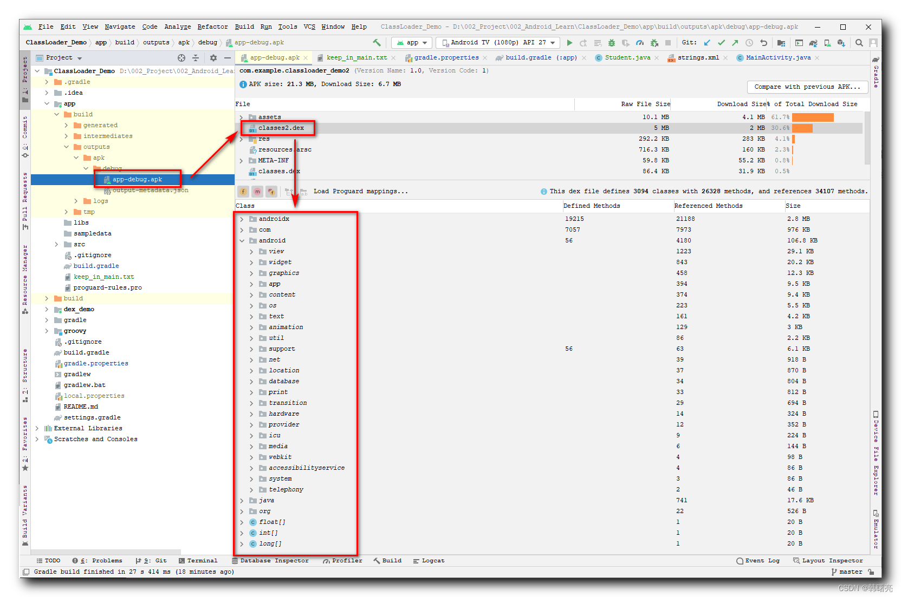Click Load Proguard mappings button
The height and width of the screenshot is (597, 901).
point(361,191)
